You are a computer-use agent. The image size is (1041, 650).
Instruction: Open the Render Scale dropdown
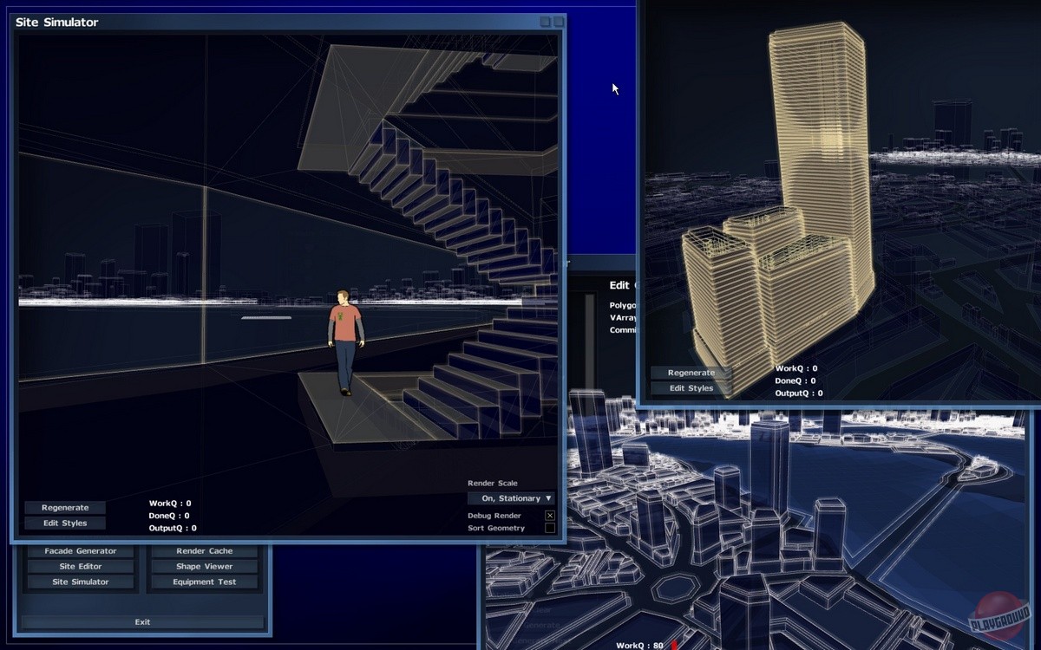pos(511,498)
